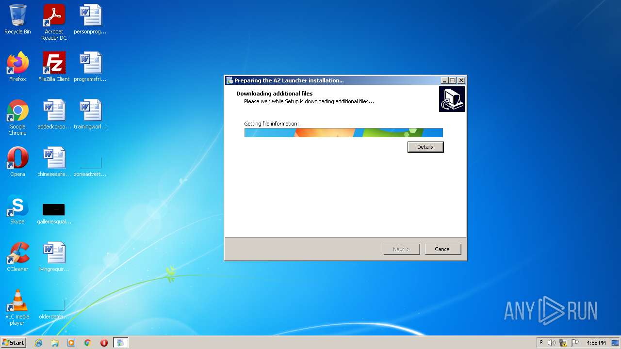The height and width of the screenshot is (349, 621).
Task: Switch to AZ Launcher installer taskbar item
Action: pos(120,343)
